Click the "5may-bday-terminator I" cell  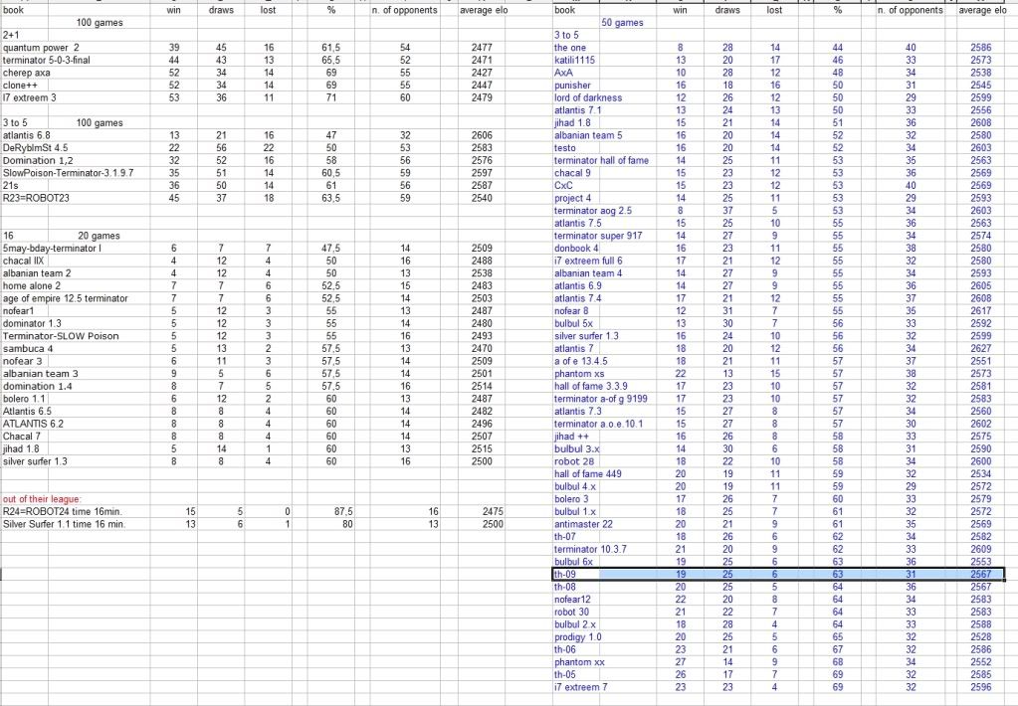pyautogui.click(x=52, y=249)
